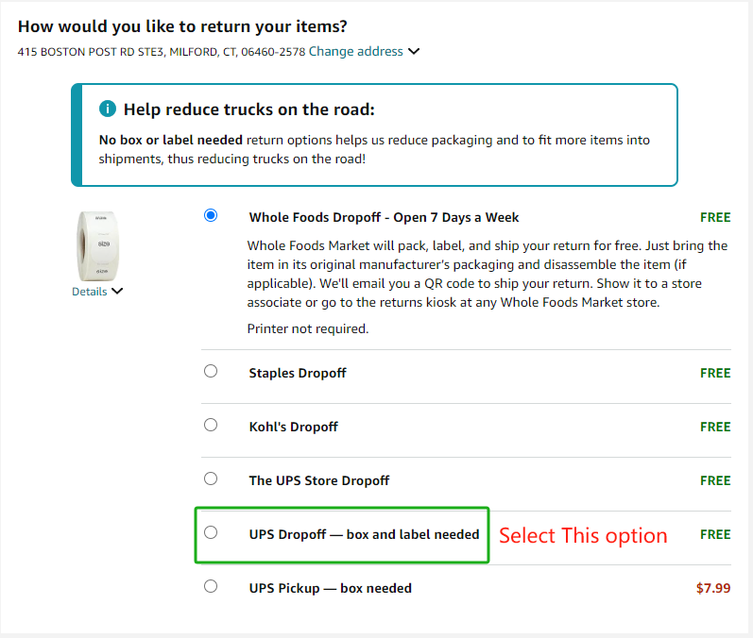Screen dimensions: 753x638
Task: Click The UPS Store Dropoff label text
Action: pyautogui.click(x=319, y=480)
